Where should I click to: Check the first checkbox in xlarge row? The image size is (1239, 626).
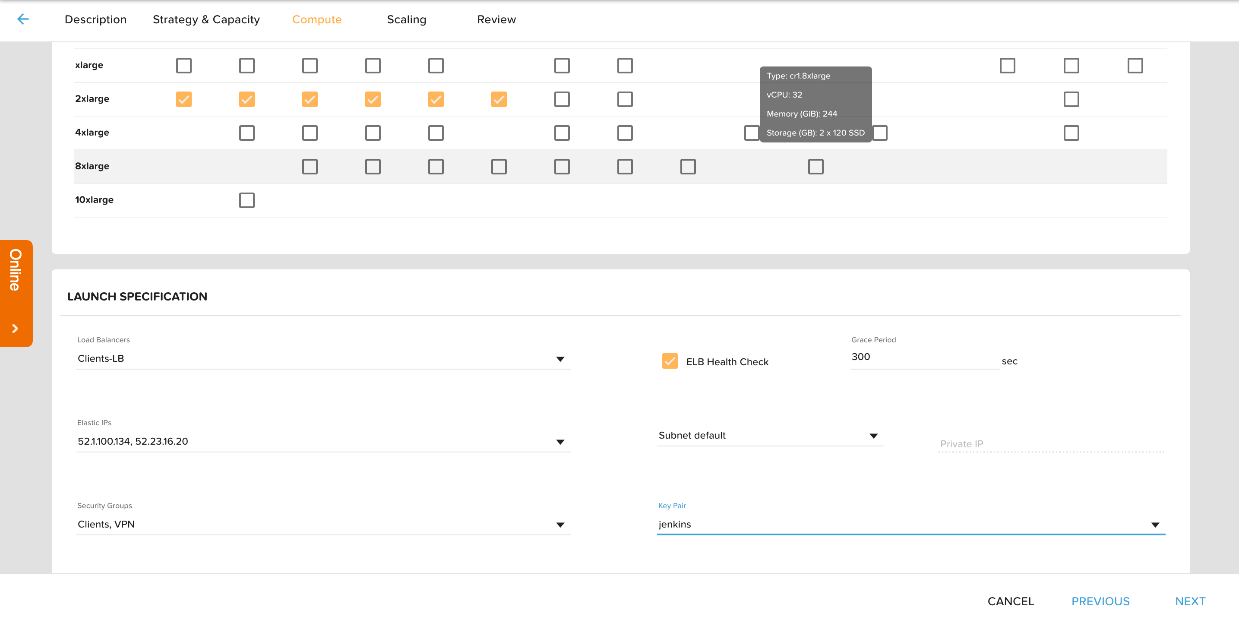click(x=184, y=66)
